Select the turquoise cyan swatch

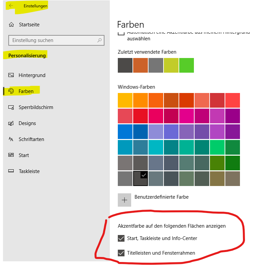156,147
